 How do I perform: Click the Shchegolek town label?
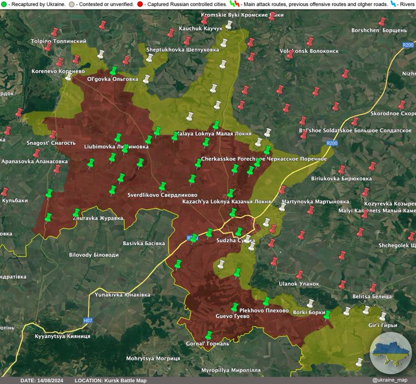397,245
